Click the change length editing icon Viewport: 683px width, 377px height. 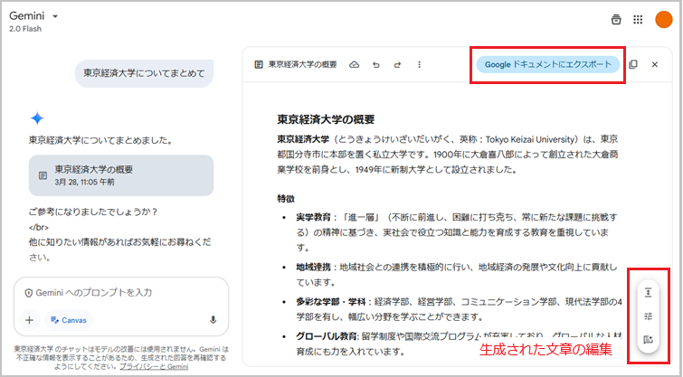[x=648, y=293]
